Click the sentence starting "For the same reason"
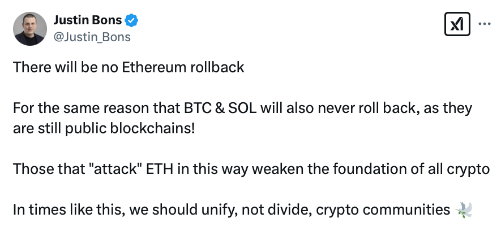This screenshot has width=501, height=231. click(242, 108)
